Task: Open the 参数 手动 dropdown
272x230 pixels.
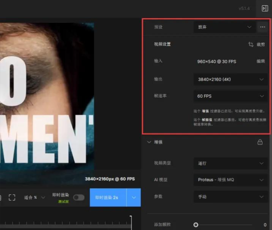Action: point(231,197)
